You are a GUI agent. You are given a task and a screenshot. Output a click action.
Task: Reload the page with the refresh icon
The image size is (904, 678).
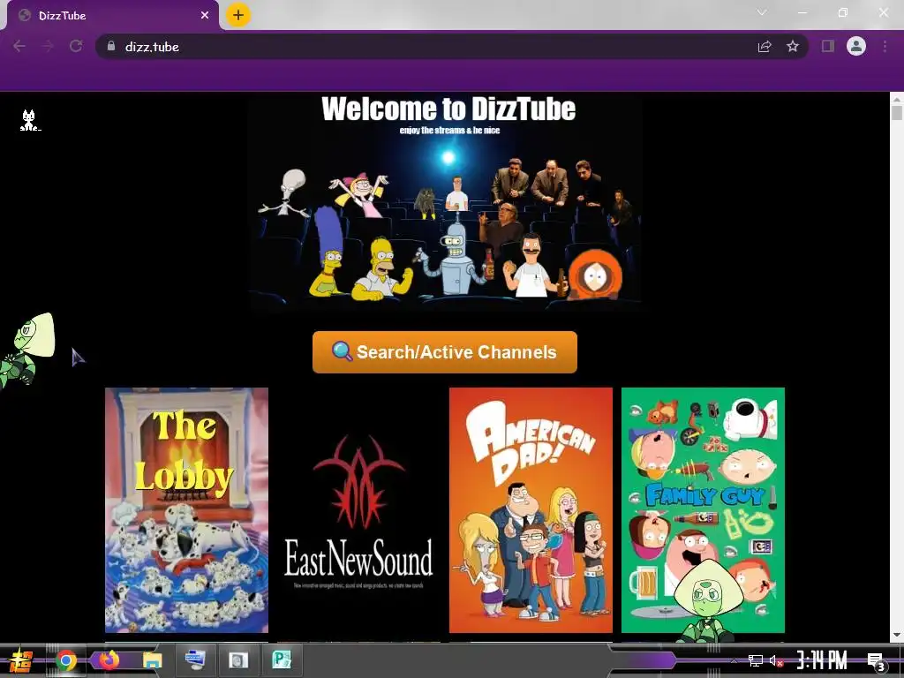[x=76, y=46]
